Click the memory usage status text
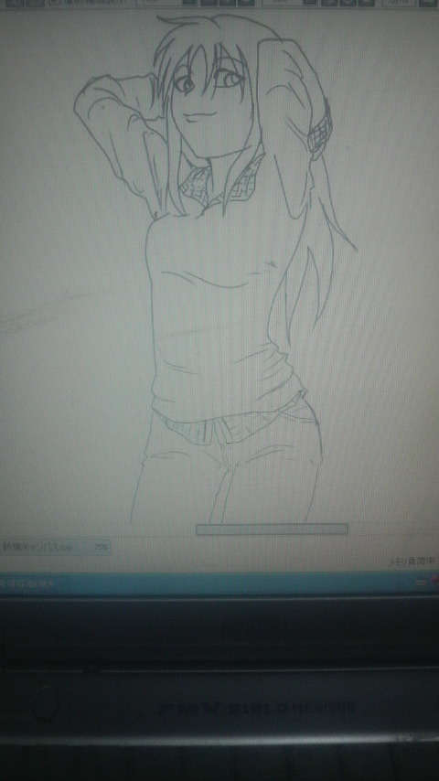439x781 pixels. (x=412, y=562)
